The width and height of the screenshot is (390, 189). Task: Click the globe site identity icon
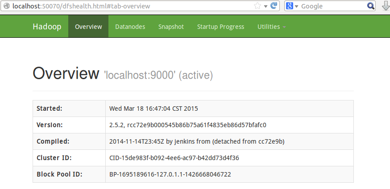[x=7, y=6]
